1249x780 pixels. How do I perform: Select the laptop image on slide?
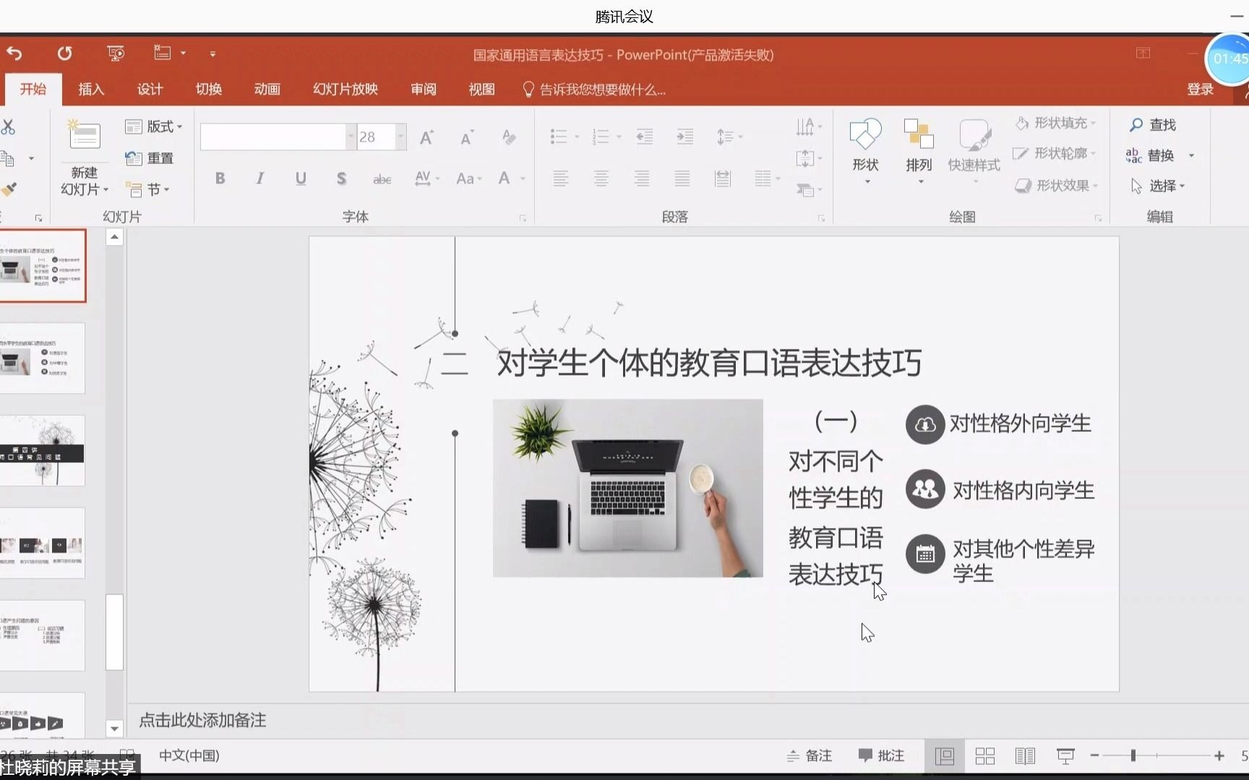(x=627, y=488)
